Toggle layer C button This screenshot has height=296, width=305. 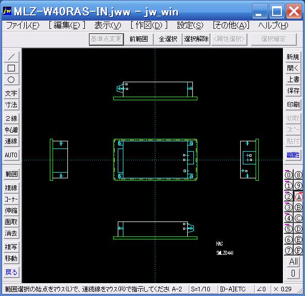pos(298,218)
